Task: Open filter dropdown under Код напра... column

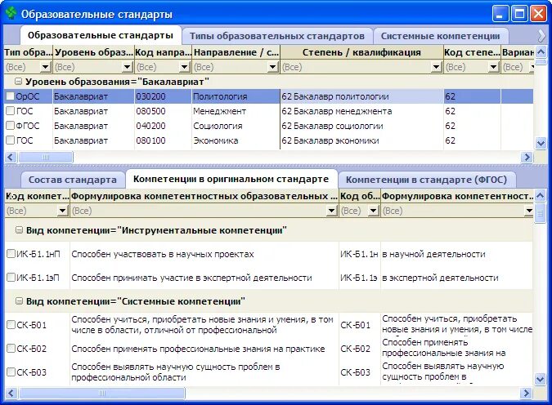Action: tap(185, 67)
